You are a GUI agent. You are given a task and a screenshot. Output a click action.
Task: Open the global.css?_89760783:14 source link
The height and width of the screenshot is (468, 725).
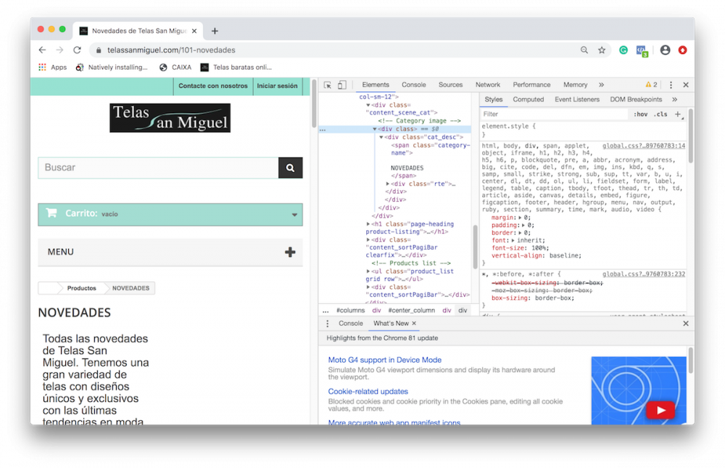644,146
